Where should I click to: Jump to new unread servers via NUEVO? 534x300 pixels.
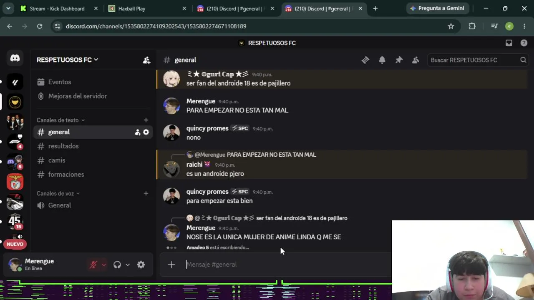[x=15, y=244]
